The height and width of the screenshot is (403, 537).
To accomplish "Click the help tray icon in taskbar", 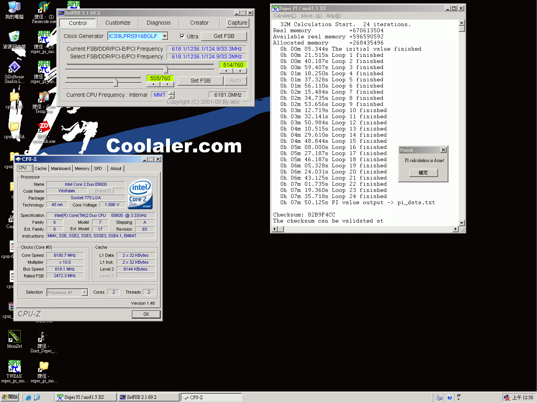I will pyautogui.click(x=450, y=398).
